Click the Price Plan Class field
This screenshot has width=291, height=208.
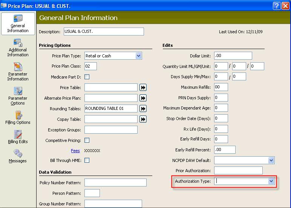coord(90,66)
